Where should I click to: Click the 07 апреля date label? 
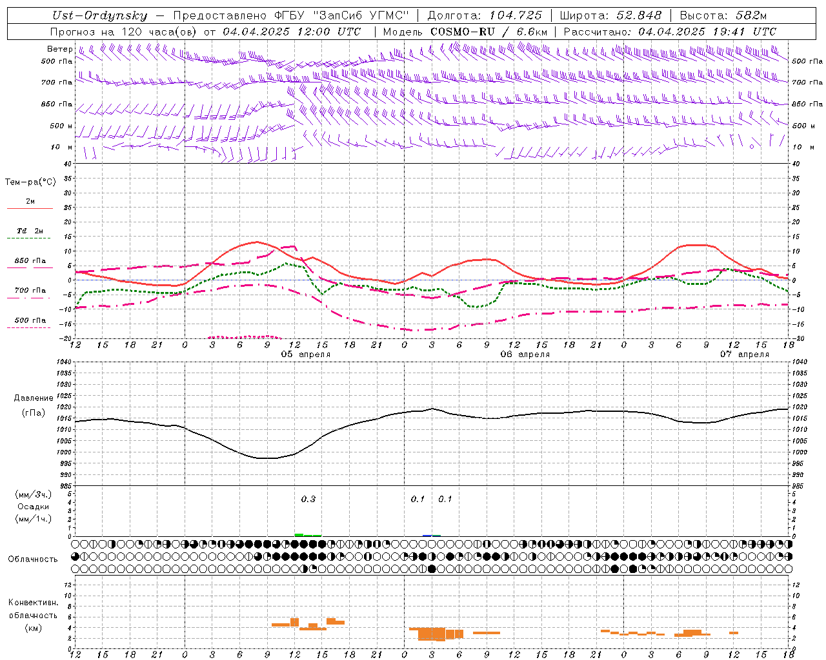coord(744,354)
